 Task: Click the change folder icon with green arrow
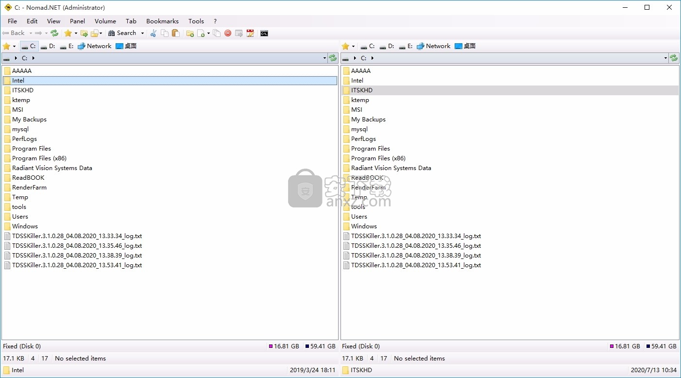pyautogui.click(x=84, y=33)
